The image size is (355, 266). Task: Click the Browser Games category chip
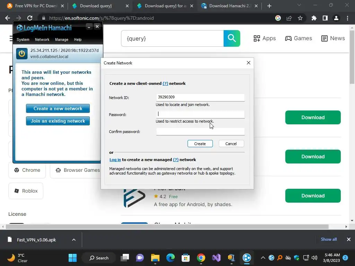click(76, 170)
